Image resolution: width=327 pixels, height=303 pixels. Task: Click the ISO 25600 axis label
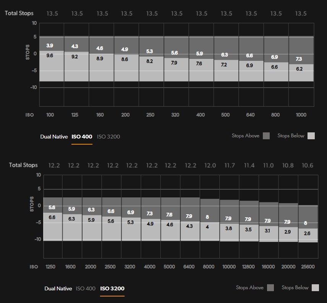pyautogui.click(x=308, y=267)
